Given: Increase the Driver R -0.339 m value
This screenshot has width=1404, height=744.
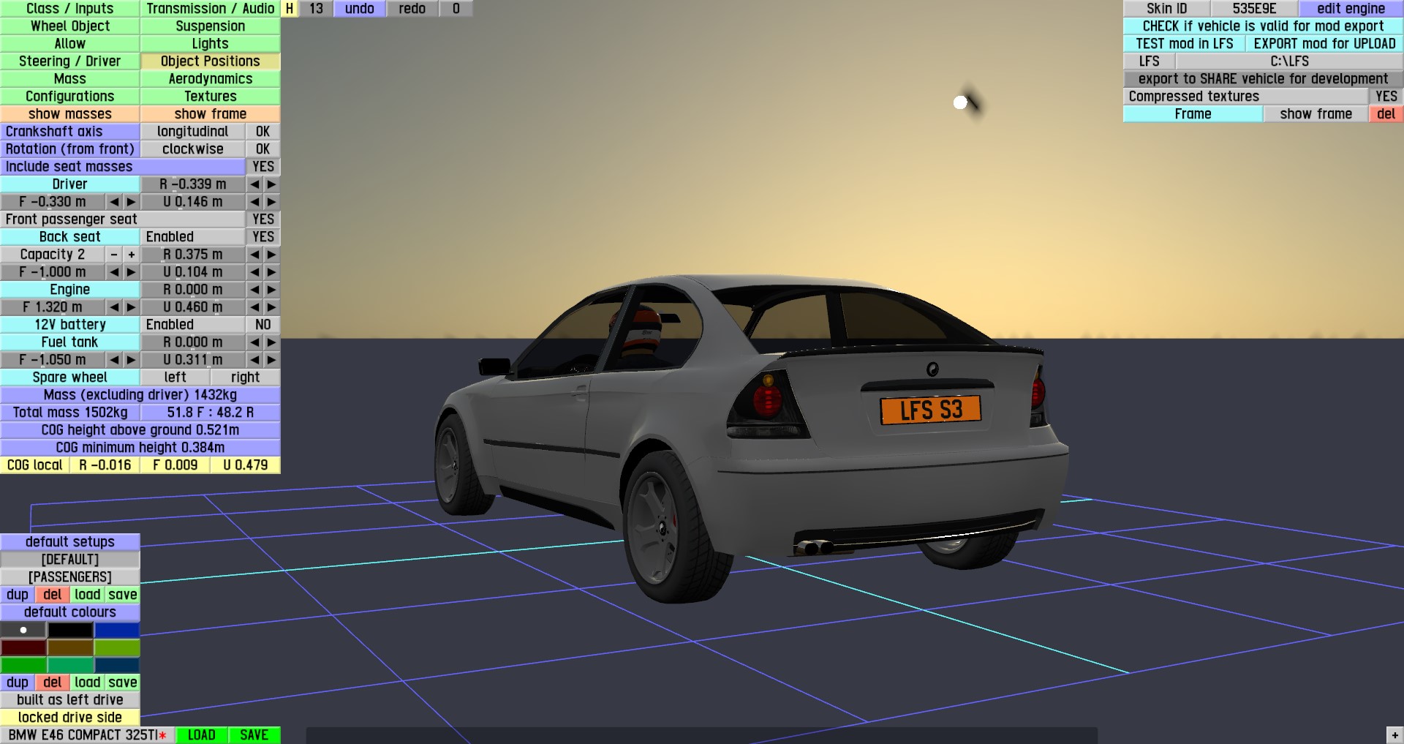Looking at the screenshot, I should click(x=272, y=184).
